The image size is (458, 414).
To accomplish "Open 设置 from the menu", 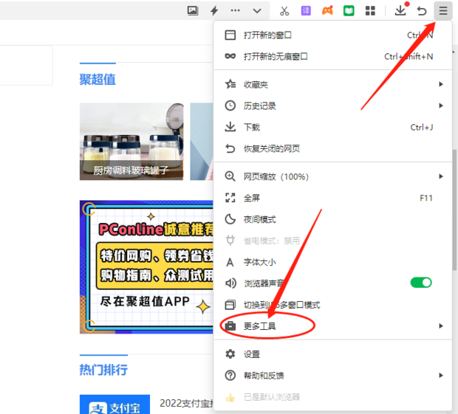I will (252, 354).
